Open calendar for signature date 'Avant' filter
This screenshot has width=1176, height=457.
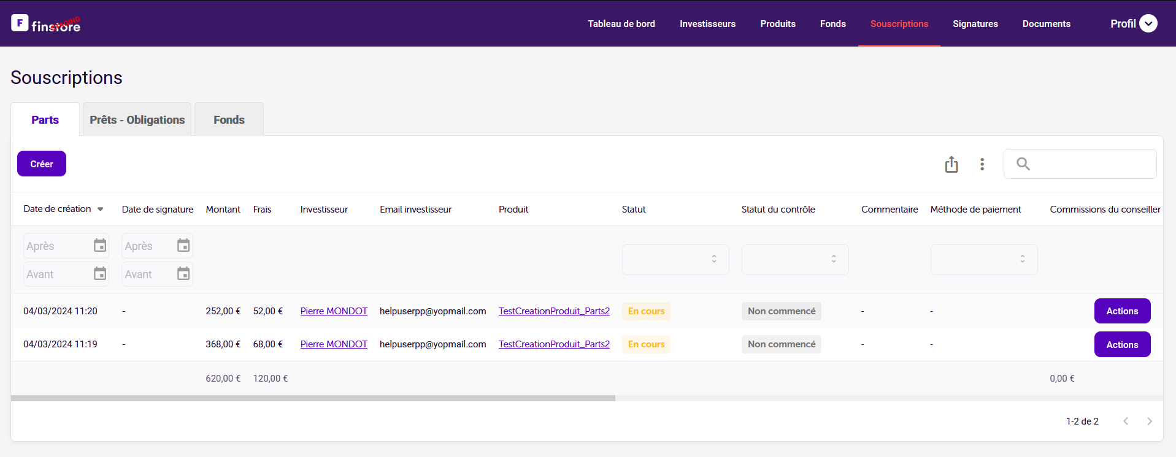(183, 274)
